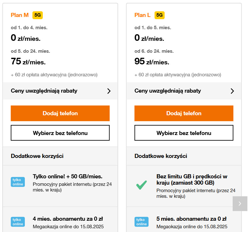This screenshot has height=232, width=249.
Task: Click 'tylko online' badge beside 5 mies. abonamentu
Action: click(x=142, y=222)
